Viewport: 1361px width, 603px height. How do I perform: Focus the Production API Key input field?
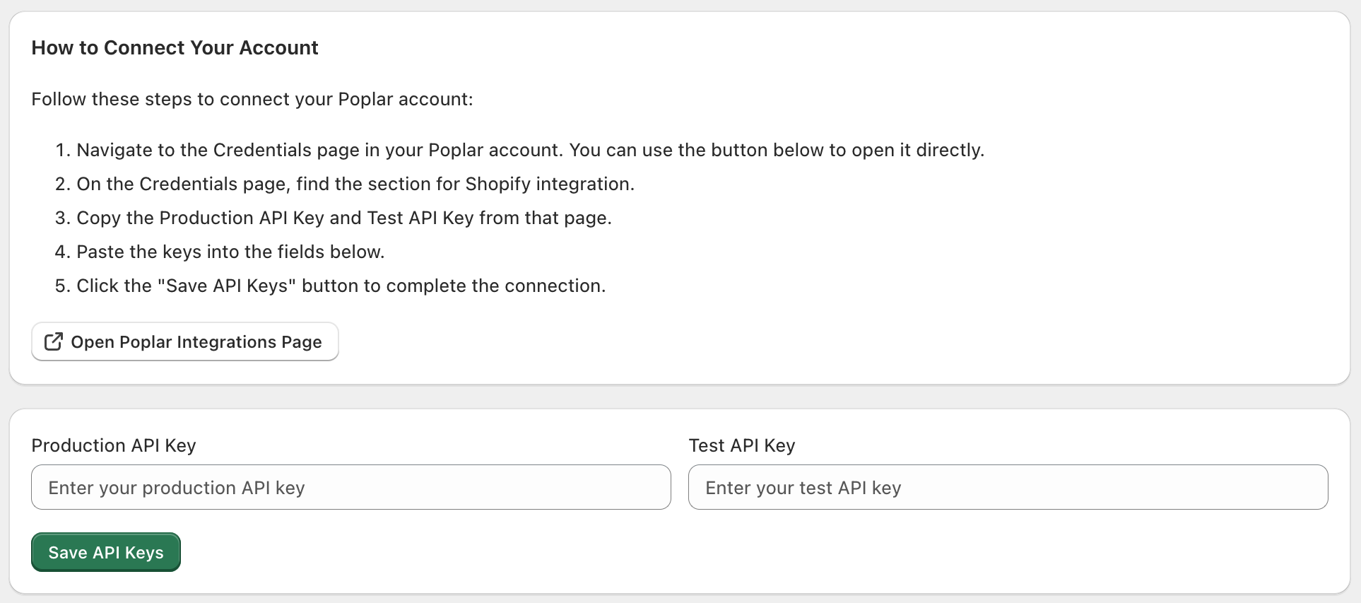coord(351,487)
